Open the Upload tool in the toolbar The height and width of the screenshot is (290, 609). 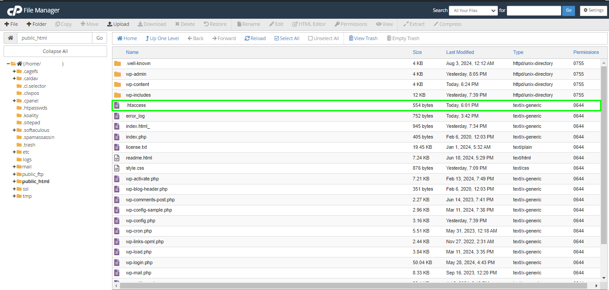(118, 24)
